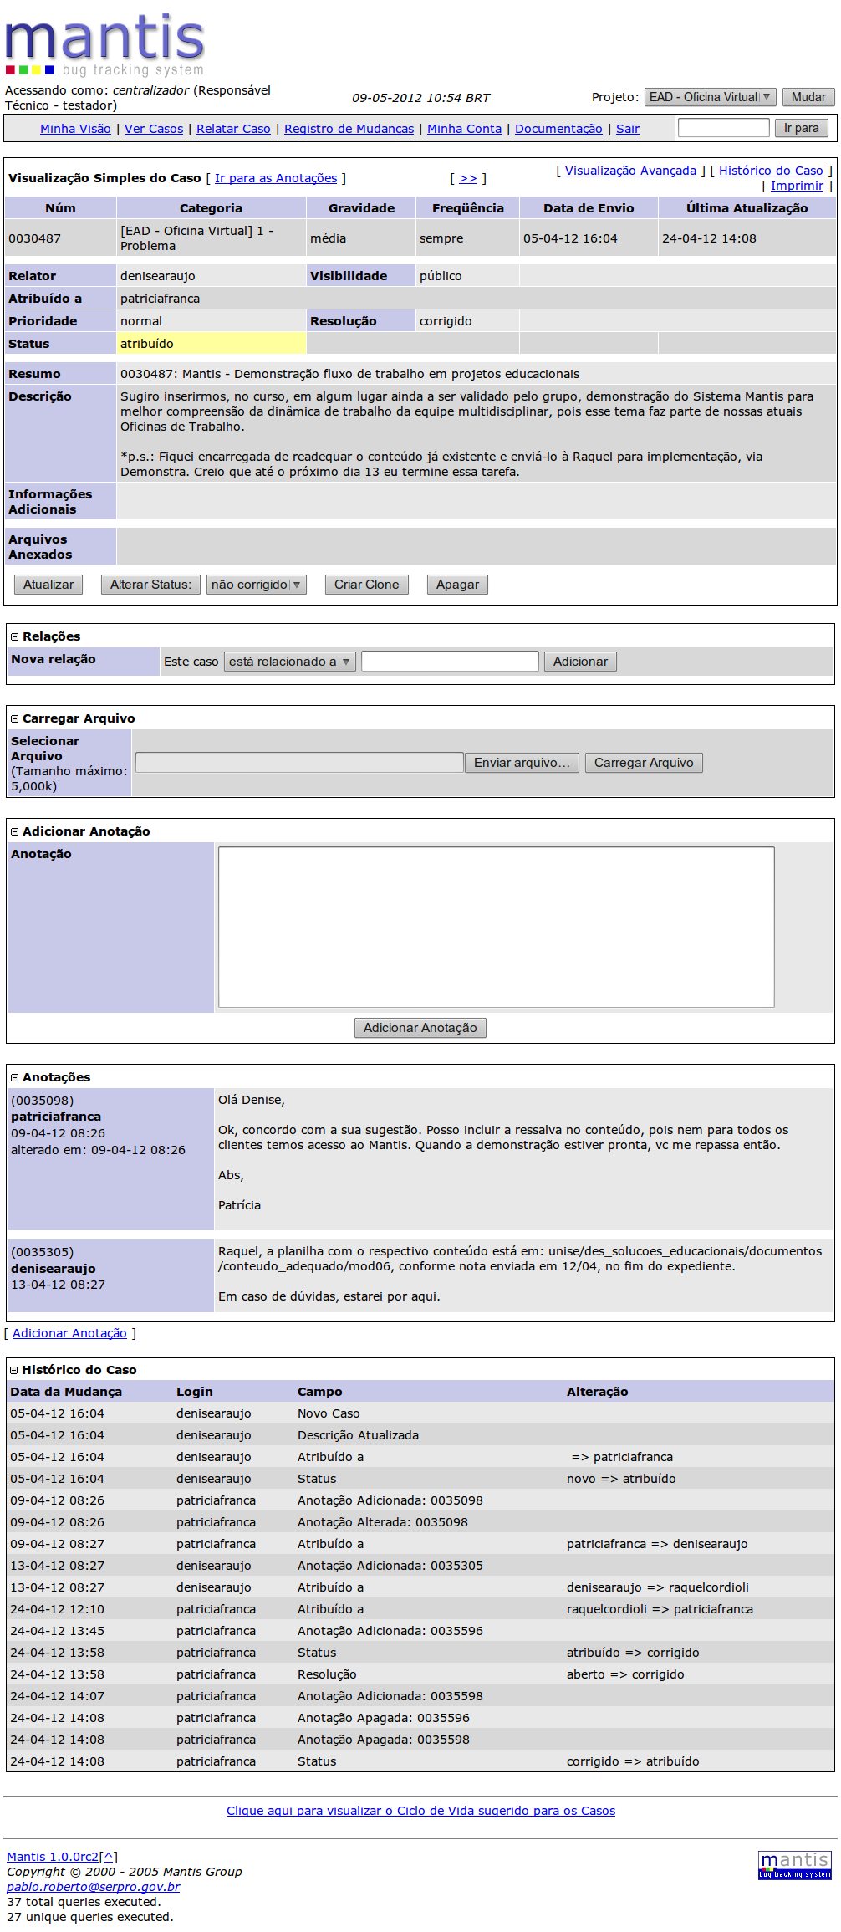This screenshot has height=1932, width=841.
Task: Open the status dropdown showing não corrigido
Action: pyautogui.click(x=257, y=585)
